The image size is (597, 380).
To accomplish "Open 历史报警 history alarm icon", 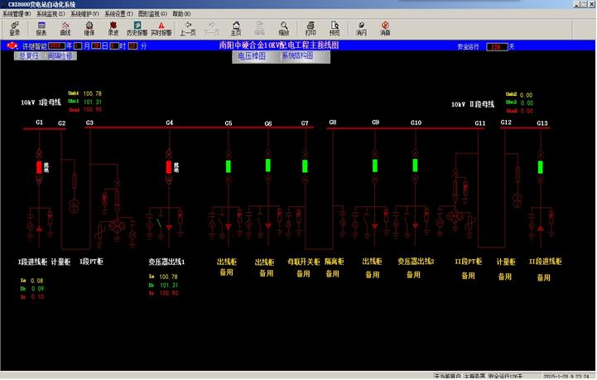I will click(137, 29).
